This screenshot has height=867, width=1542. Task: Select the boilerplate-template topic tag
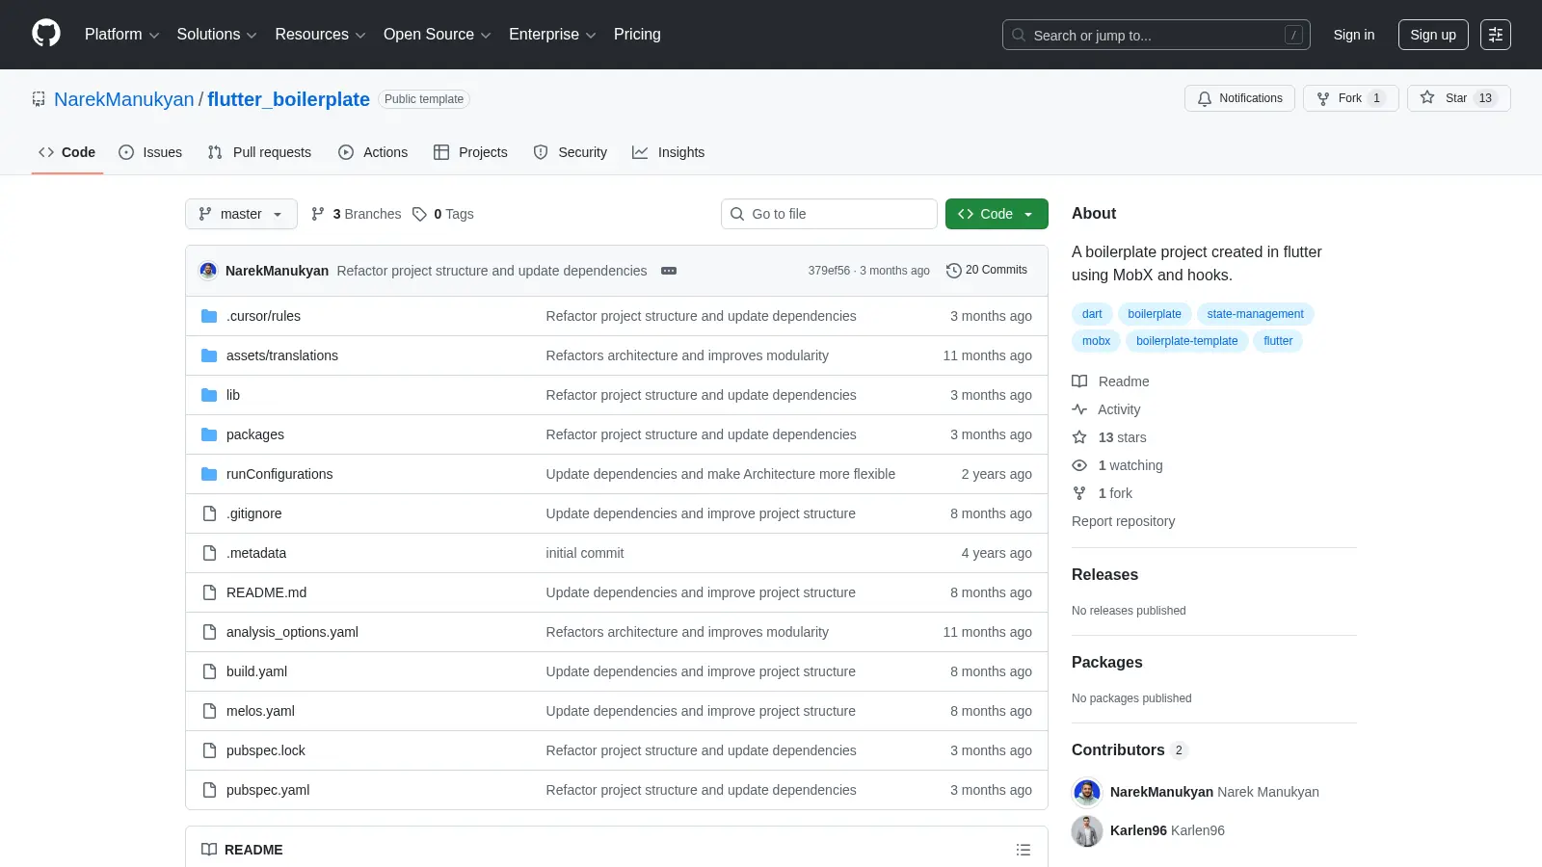click(x=1186, y=341)
